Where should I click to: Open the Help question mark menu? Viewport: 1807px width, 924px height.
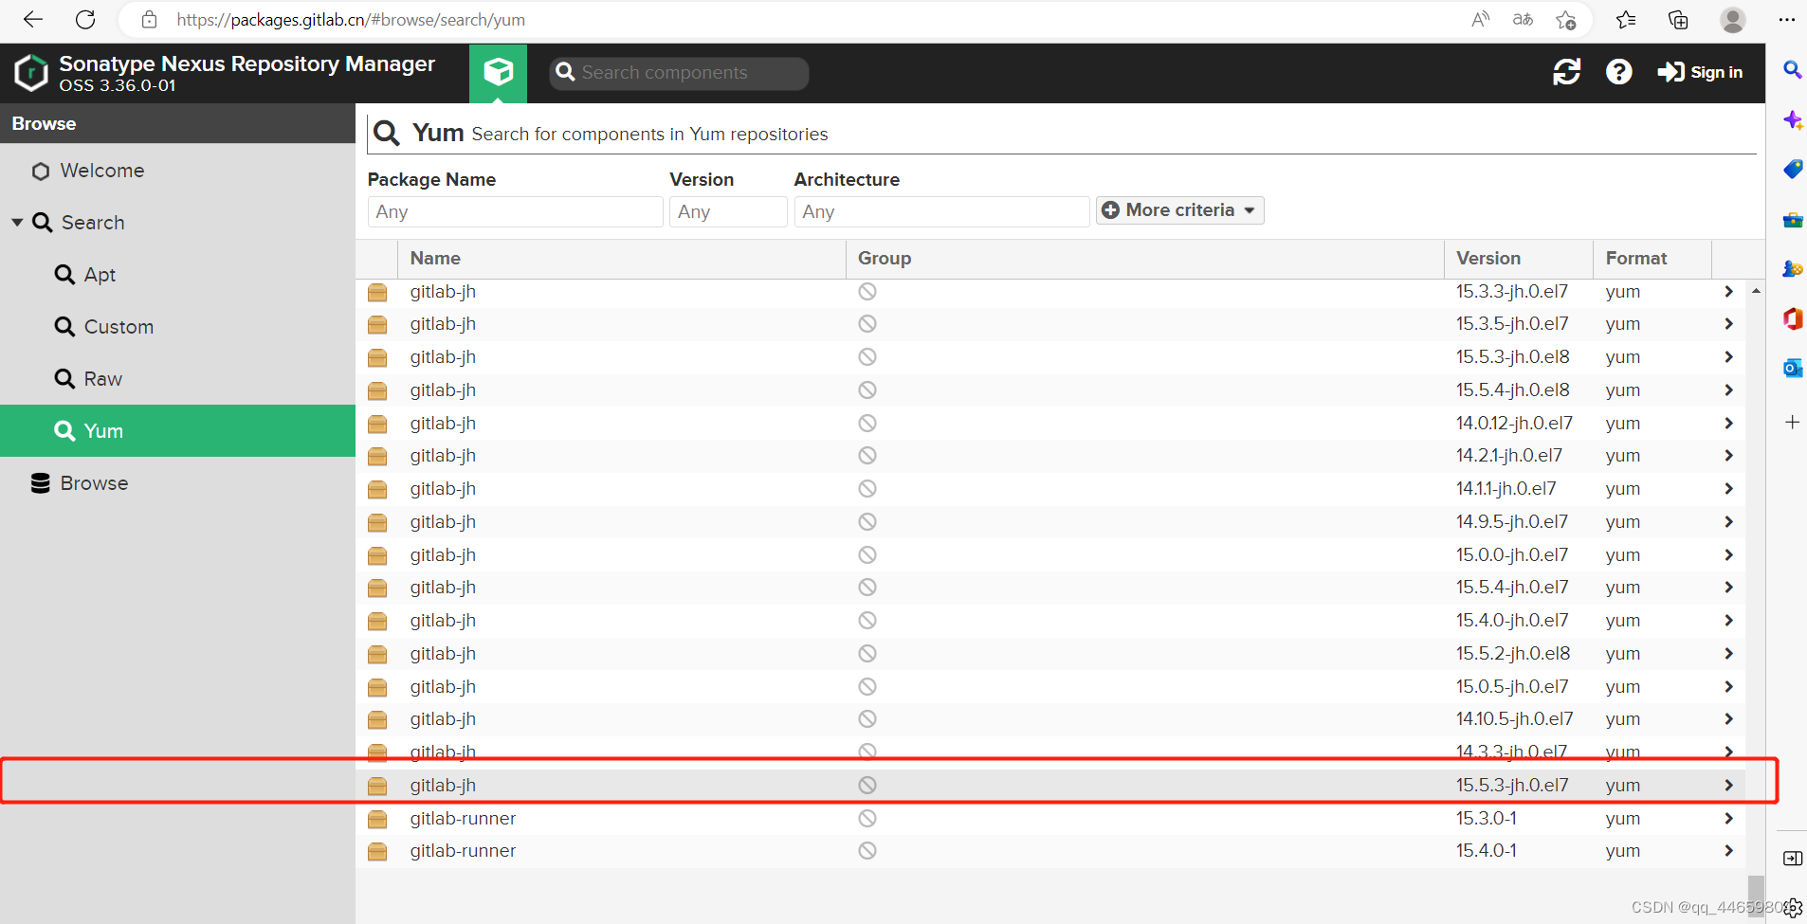tap(1618, 72)
